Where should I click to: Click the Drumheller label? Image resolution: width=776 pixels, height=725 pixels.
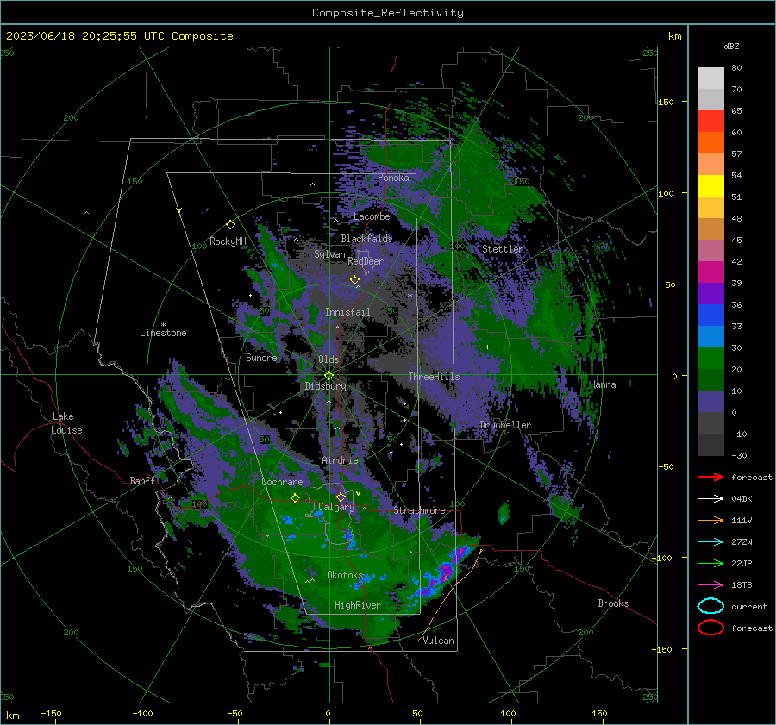click(x=505, y=425)
